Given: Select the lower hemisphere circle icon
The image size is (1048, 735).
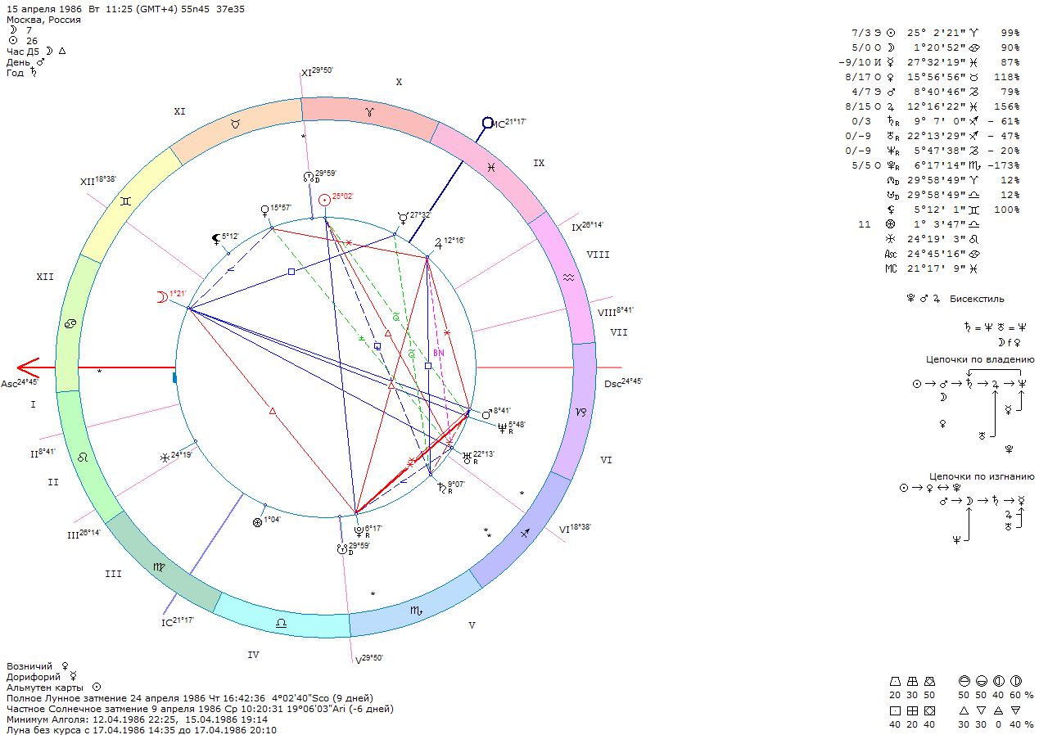Looking at the screenshot, I should (981, 681).
